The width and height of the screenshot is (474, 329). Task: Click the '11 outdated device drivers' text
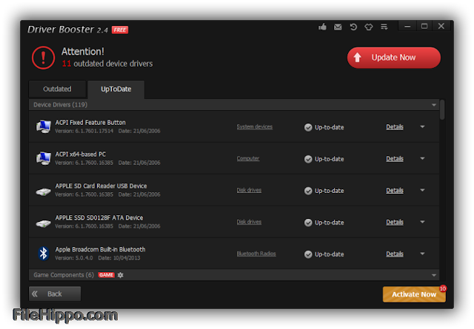(x=107, y=64)
